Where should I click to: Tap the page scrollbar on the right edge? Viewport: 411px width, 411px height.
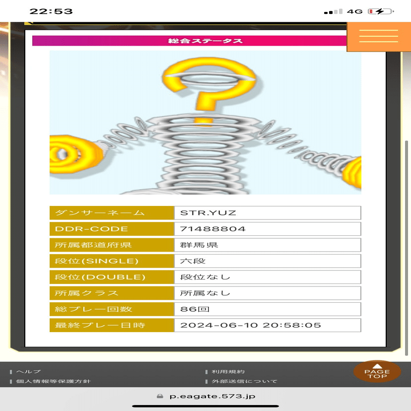click(407, 248)
